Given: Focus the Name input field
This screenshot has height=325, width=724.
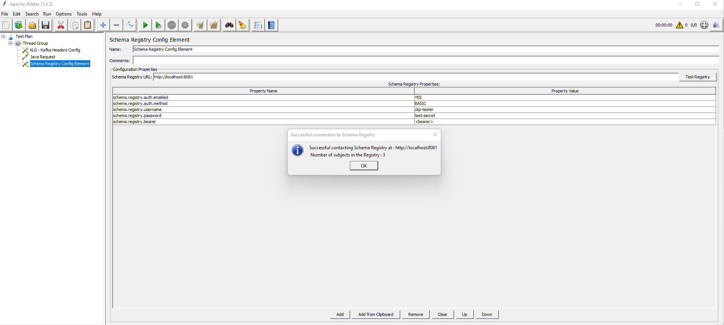Looking at the screenshot, I should [426, 49].
